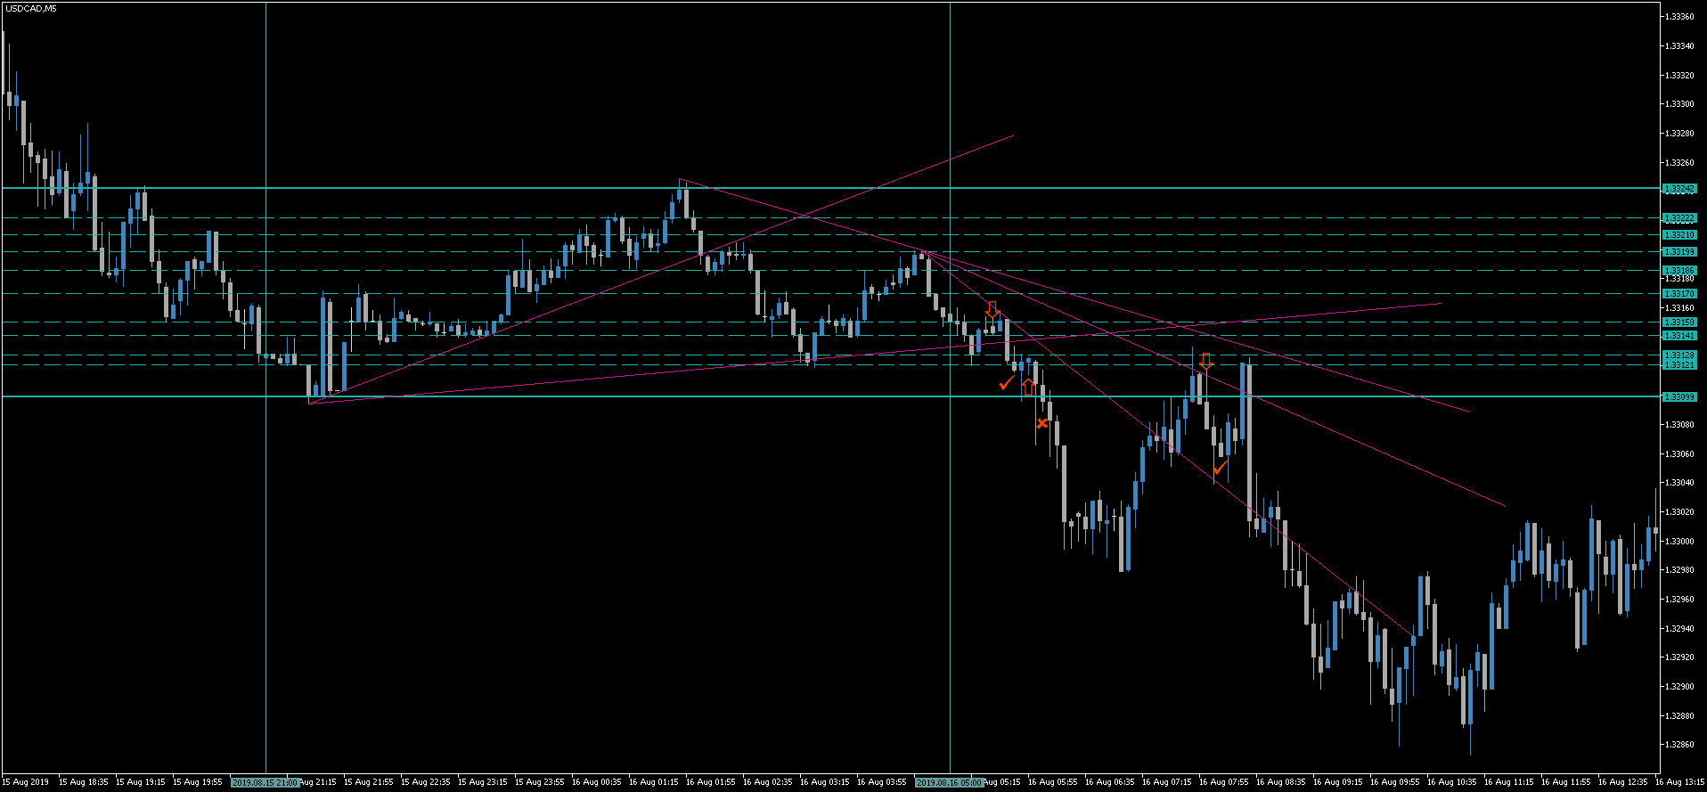Select the 1.33121 line price label
1707x792 pixels.
point(1680,365)
